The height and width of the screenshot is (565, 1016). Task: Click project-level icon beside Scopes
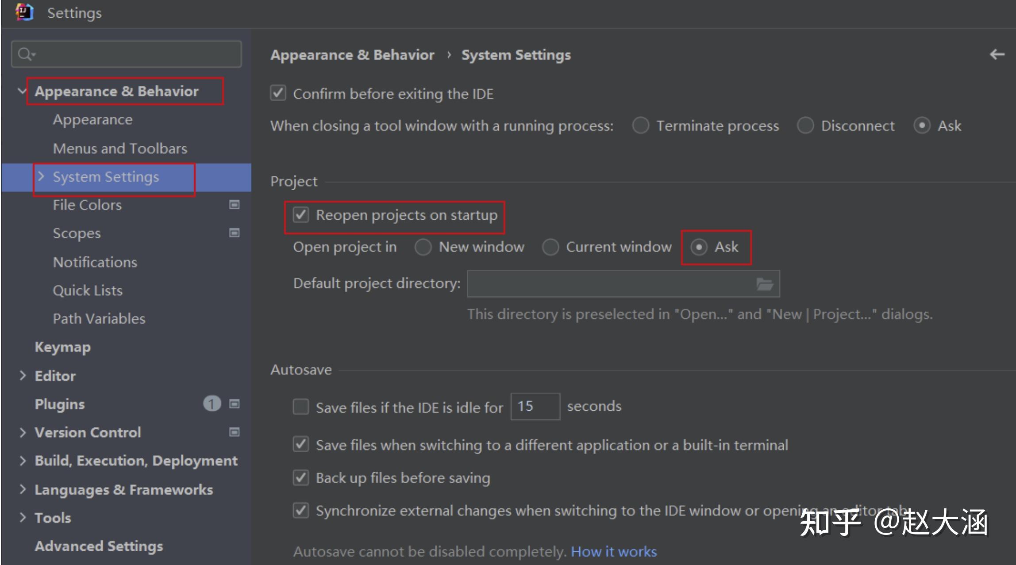pos(234,233)
